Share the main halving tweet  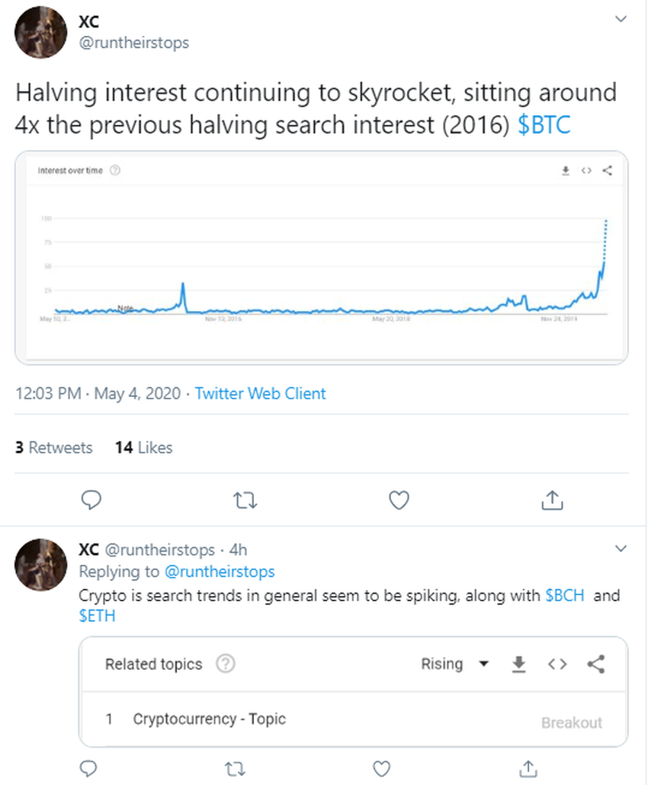tap(552, 500)
